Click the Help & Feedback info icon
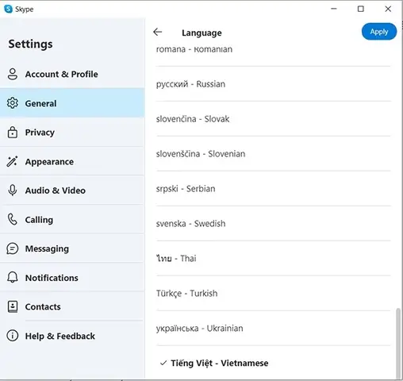 tap(13, 336)
